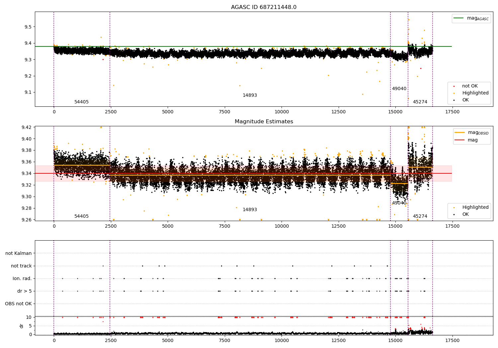Click x-tick '5000' under the middle panel

pyautogui.click(x=168, y=226)
